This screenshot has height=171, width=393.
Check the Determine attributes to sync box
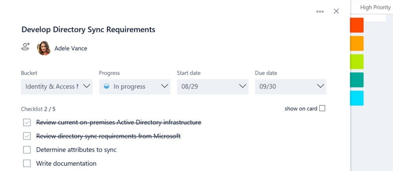click(x=27, y=150)
